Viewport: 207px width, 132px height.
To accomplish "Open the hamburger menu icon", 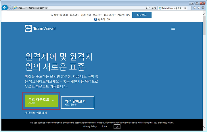I will click(x=173, y=29).
